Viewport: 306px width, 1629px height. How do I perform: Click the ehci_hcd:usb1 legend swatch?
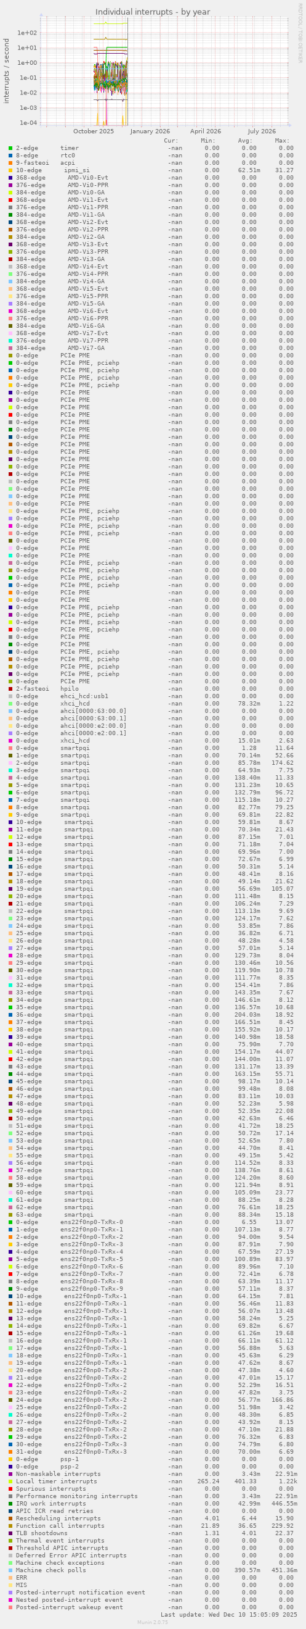click(10, 696)
